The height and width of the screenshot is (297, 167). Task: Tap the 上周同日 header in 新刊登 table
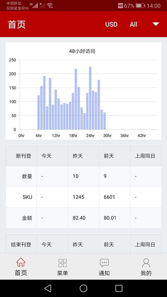tap(145, 156)
